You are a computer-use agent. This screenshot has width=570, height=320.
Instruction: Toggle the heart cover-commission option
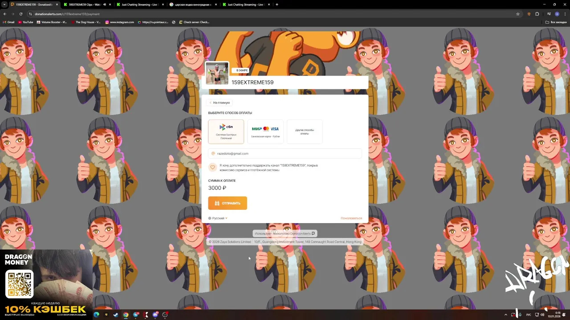click(212, 167)
